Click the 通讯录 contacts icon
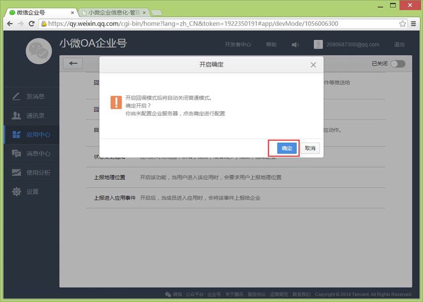Screen dimensions: 423x302 (16, 115)
